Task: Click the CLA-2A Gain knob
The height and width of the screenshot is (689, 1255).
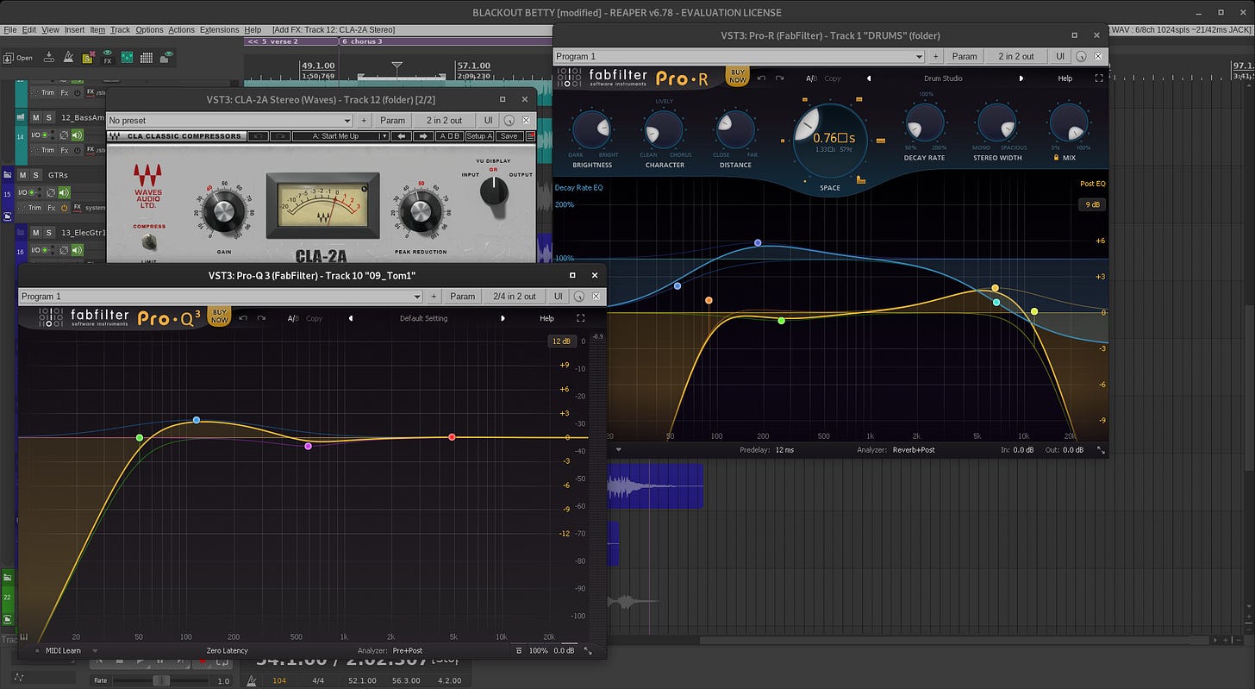Action: click(224, 210)
